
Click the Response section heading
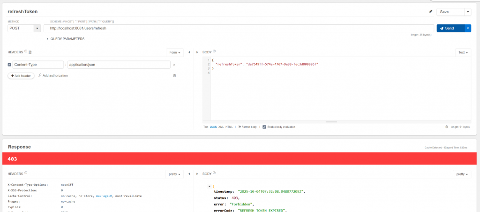19,147
